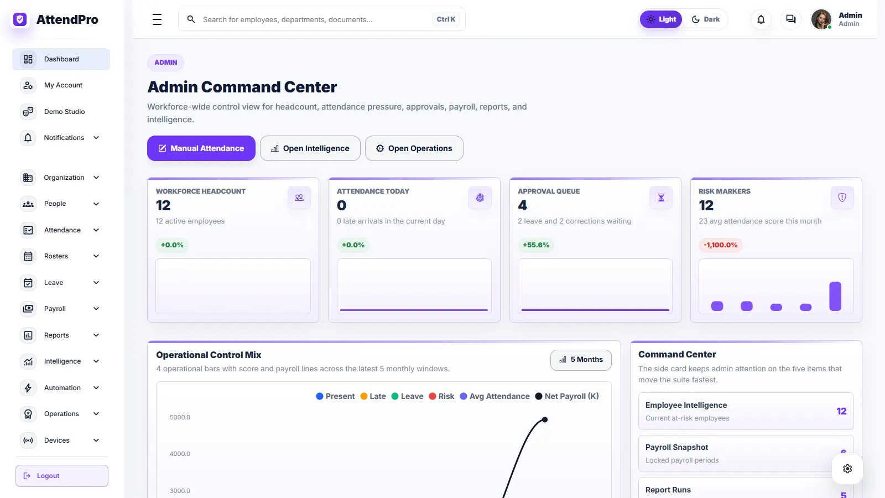This screenshot has width=885, height=498.
Task: Expand the Operations menu chevron
Action: tap(96, 414)
